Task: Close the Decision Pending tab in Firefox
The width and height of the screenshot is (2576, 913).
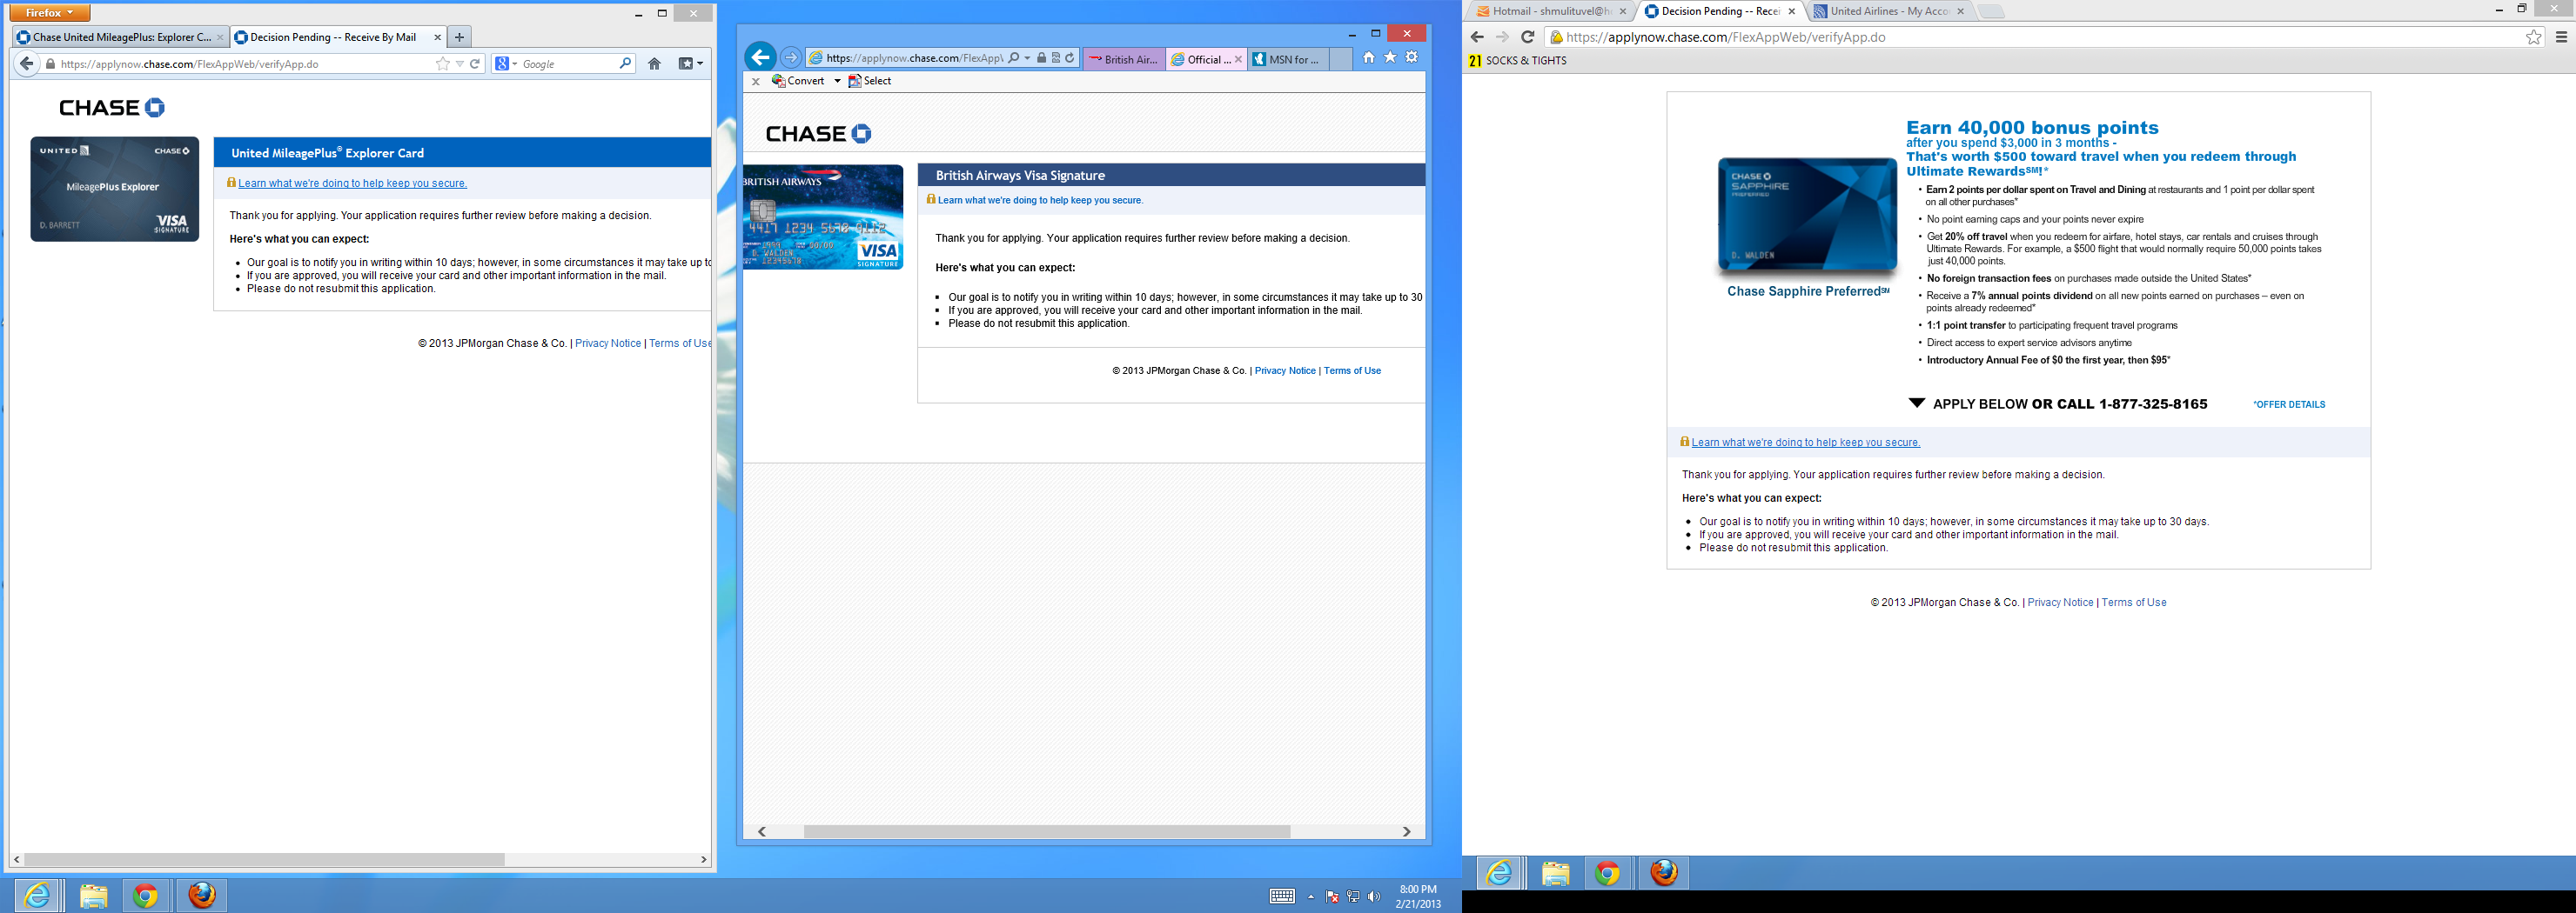Action: coord(437,37)
